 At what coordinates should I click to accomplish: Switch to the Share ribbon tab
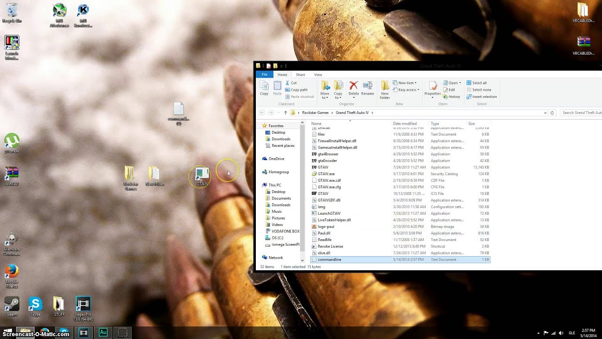(300, 74)
